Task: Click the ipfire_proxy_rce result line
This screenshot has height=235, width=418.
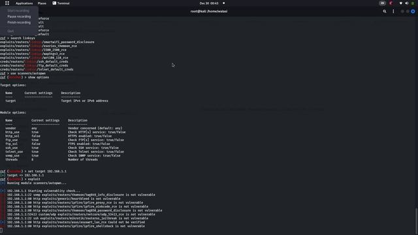Action: [x=71, y=202]
